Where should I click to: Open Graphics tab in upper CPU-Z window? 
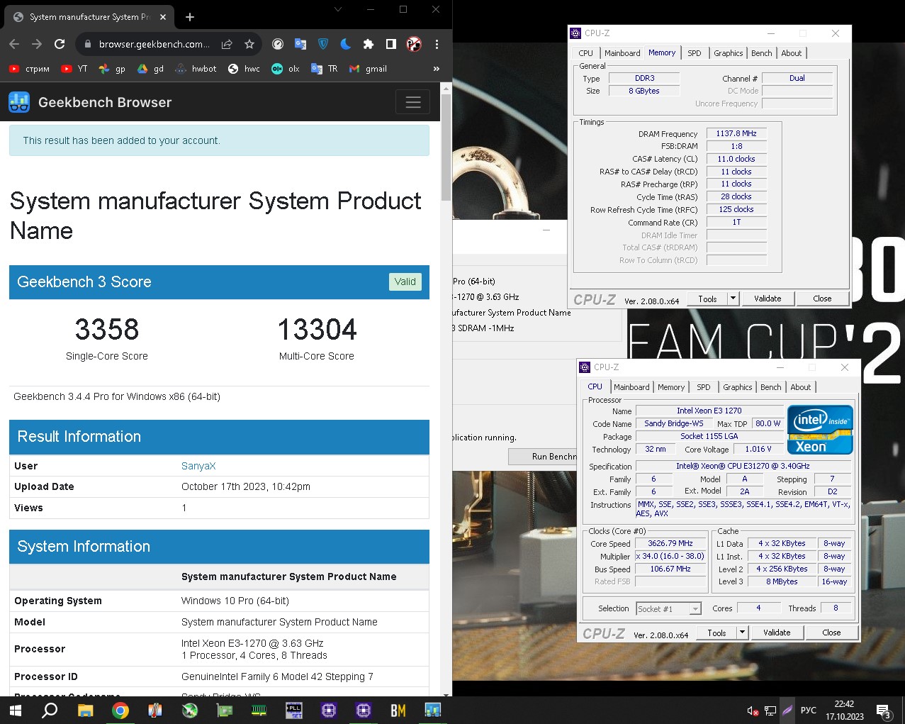point(728,53)
